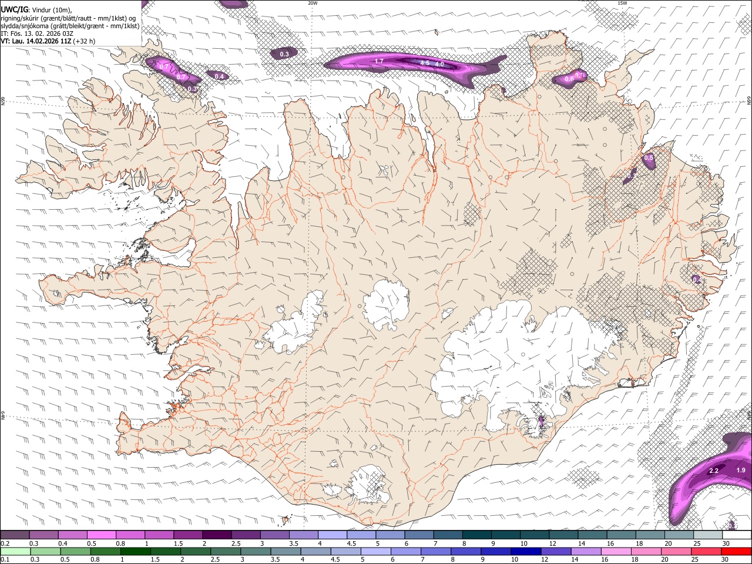Pick the 0.2 dusky purple snow swatch
The image size is (752, 564).
15,535
